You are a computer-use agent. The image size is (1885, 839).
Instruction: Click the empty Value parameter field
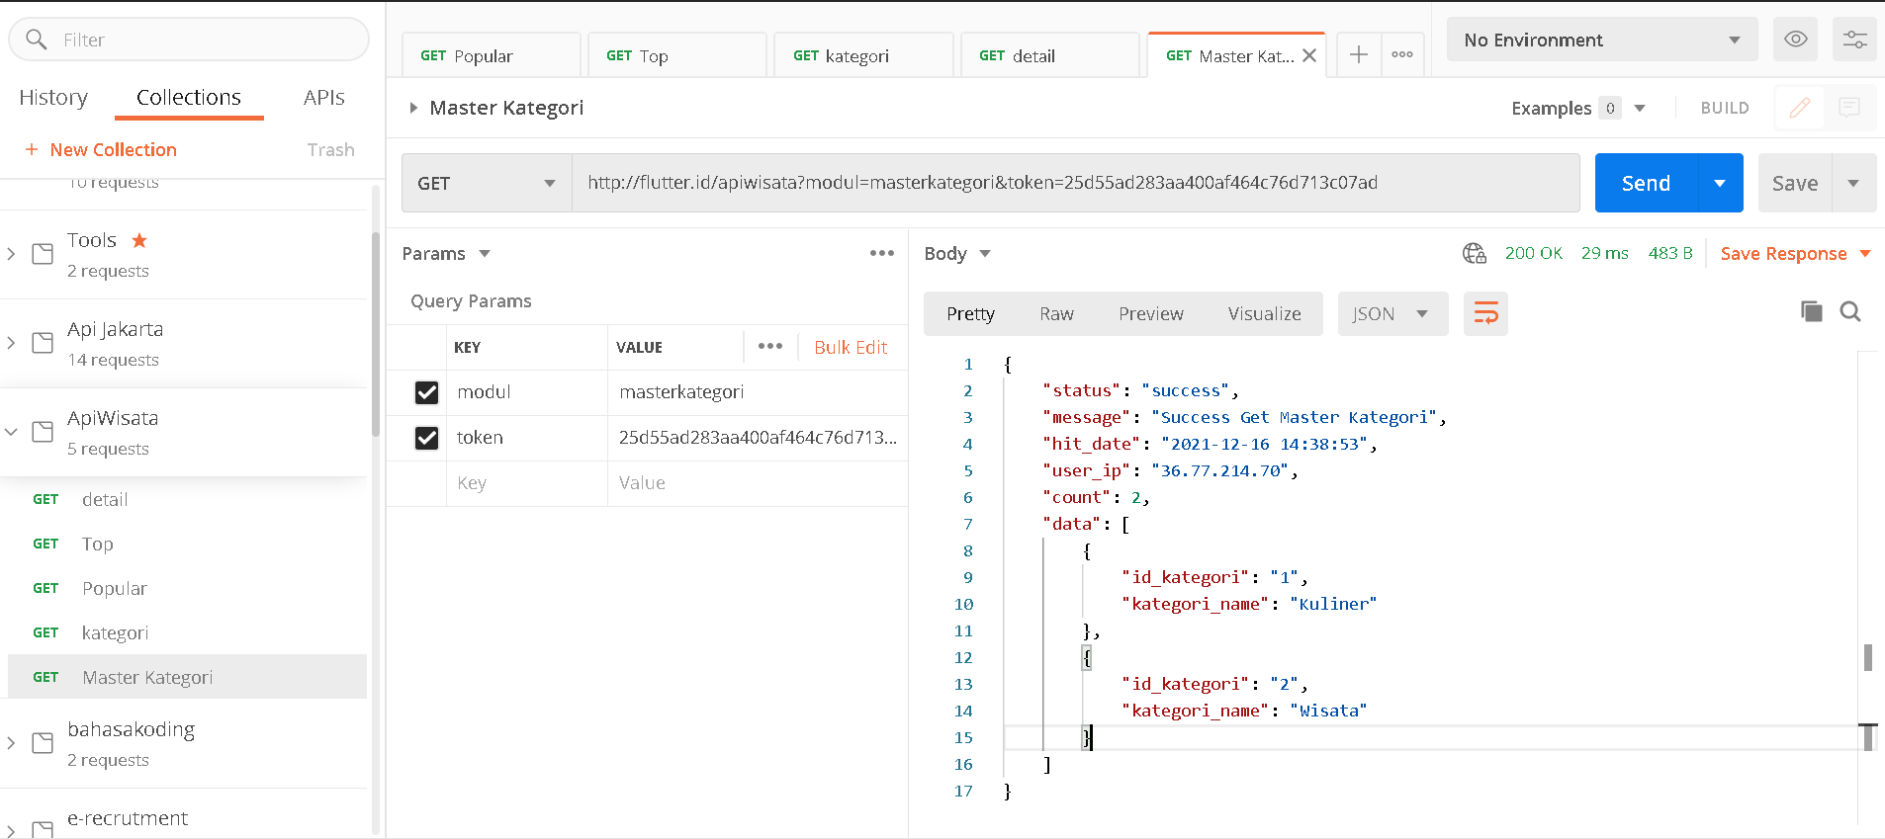tap(758, 483)
